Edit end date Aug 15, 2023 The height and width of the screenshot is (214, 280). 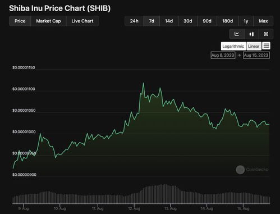(x=256, y=55)
